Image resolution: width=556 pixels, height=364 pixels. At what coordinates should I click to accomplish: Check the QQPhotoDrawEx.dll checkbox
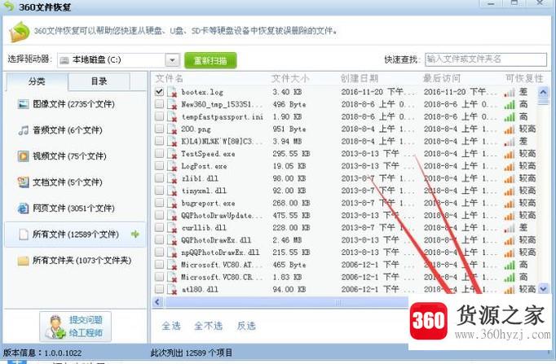[x=159, y=239]
